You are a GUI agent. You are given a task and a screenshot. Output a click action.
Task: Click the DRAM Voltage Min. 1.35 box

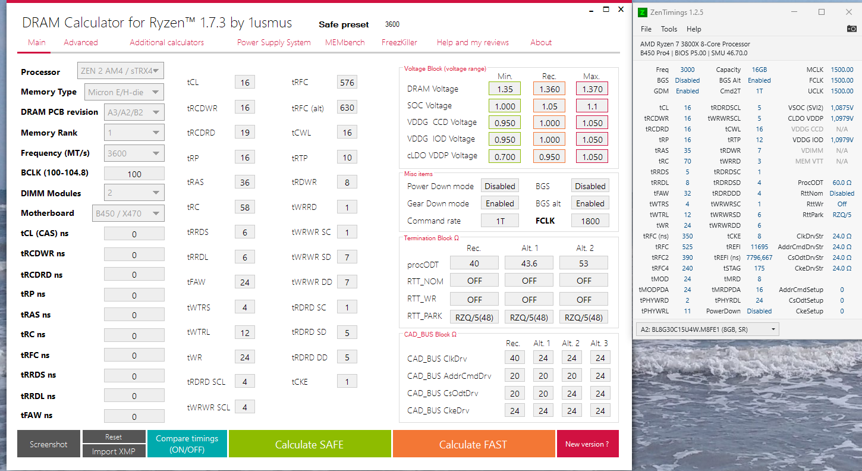[505, 89]
